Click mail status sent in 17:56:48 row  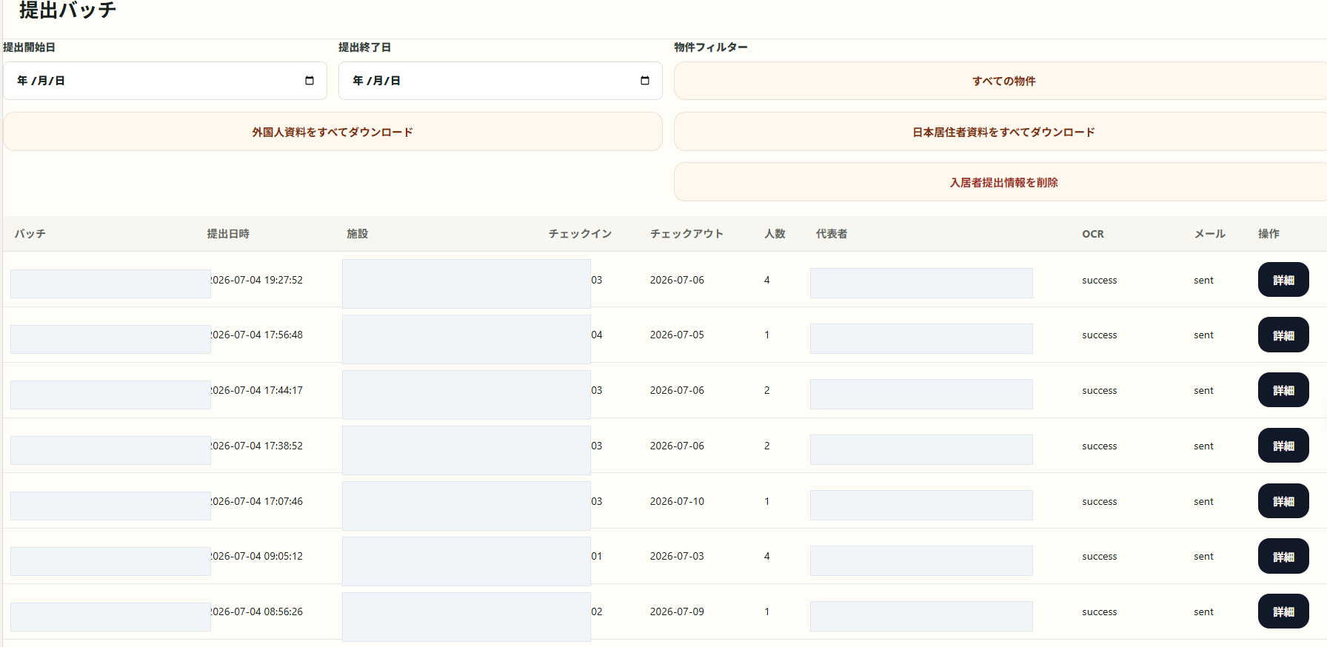coord(1203,335)
